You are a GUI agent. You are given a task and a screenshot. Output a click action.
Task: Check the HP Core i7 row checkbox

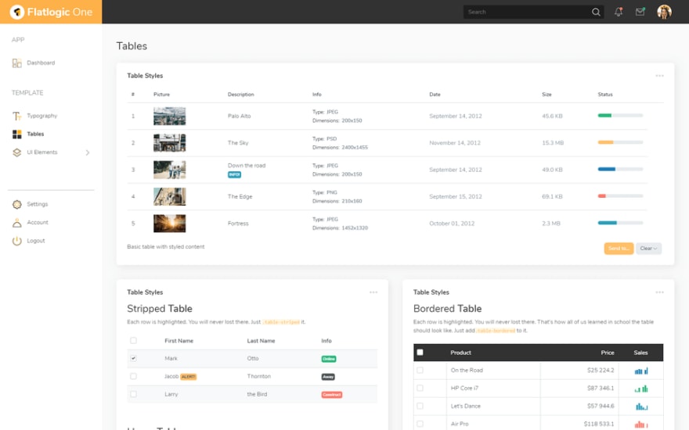click(x=420, y=389)
